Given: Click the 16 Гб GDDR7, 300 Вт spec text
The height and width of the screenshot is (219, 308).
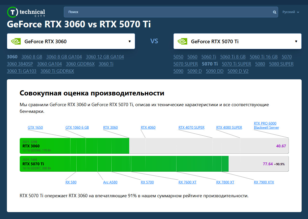Looking at the screenshot, I should point(37,168).
